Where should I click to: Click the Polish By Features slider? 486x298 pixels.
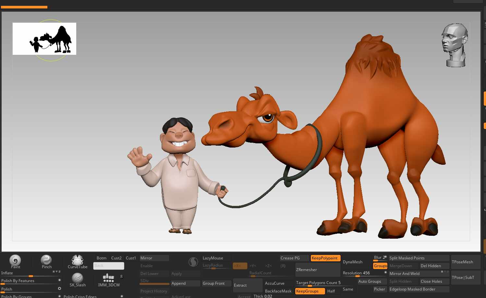tap(31, 281)
